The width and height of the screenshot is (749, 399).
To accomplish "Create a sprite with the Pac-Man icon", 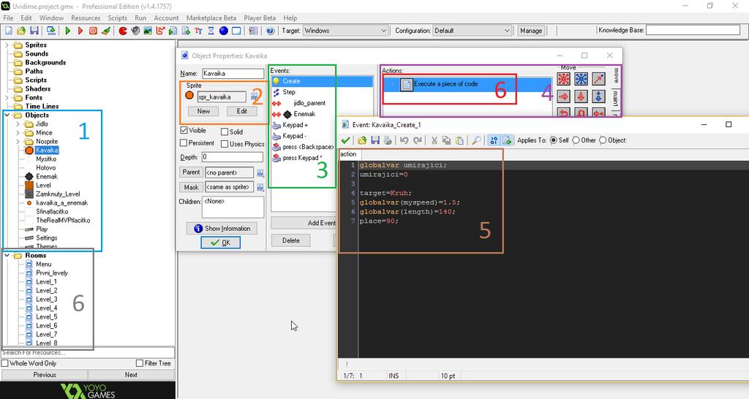I will 123,31.
